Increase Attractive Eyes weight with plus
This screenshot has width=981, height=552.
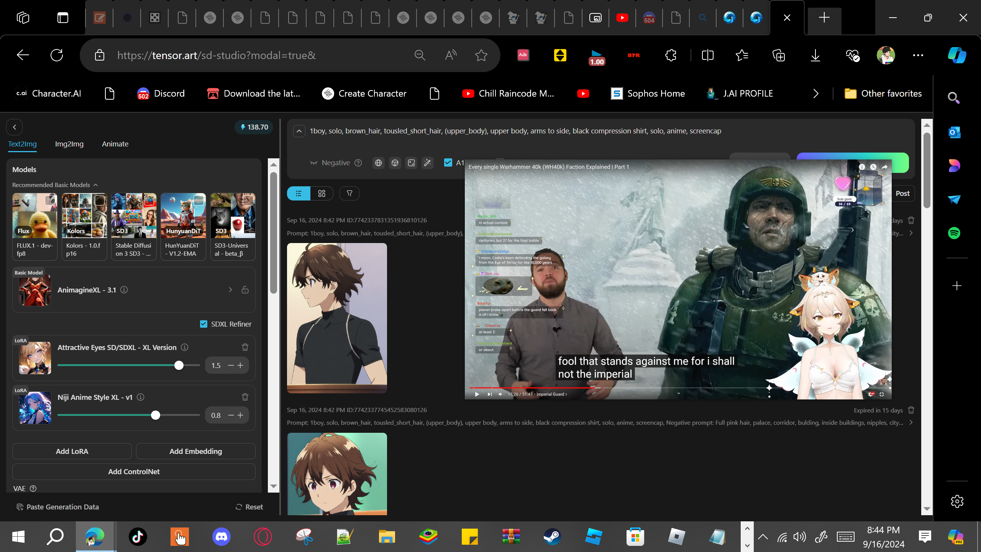[x=240, y=365]
